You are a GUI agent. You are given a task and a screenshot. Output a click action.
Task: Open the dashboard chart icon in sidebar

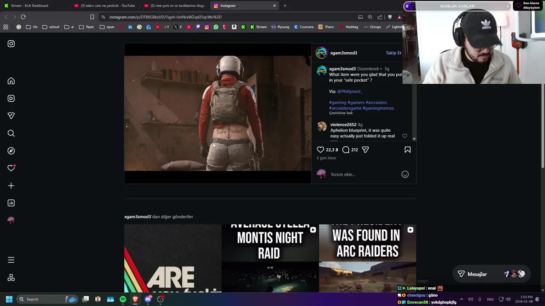tap(11, 203)
